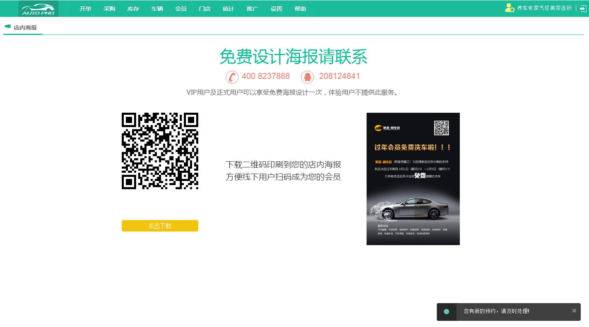This screenshot has height=327, width=589.
Task: Open the 开单 menu
Action: tap(86, 9)
